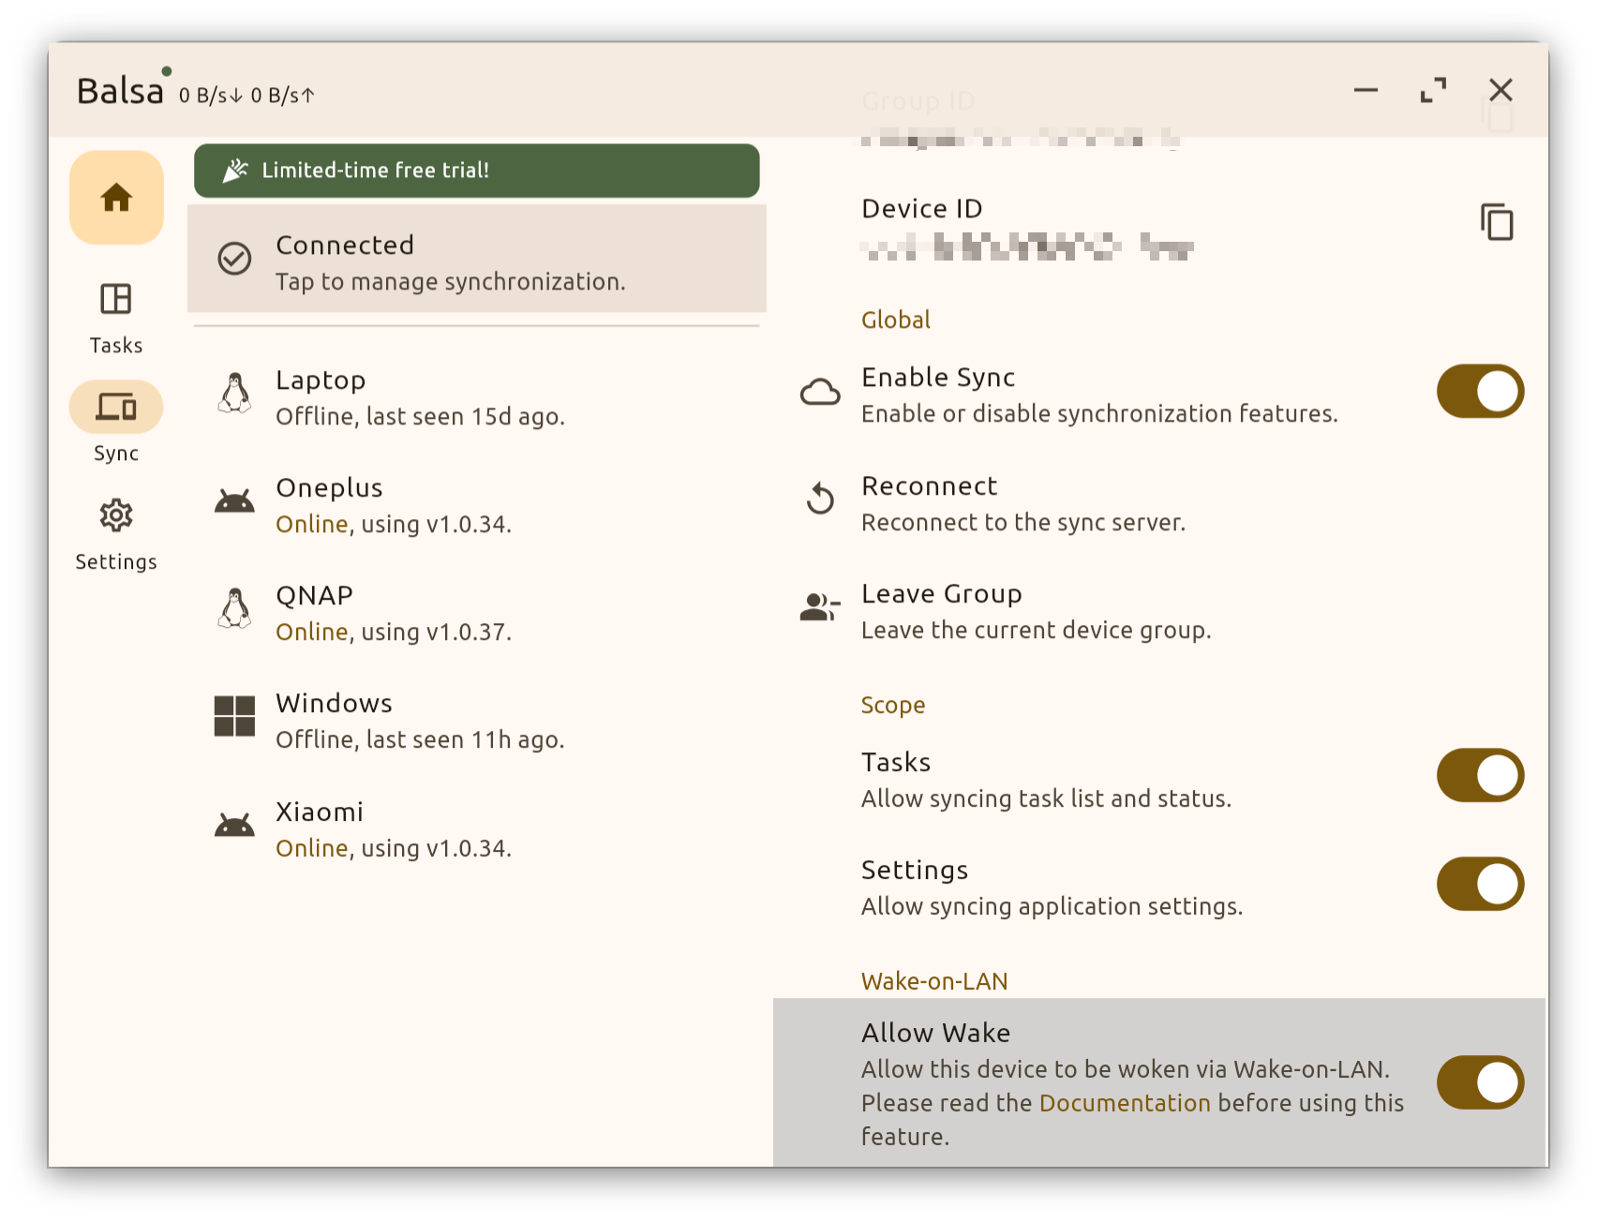
Task: Open the Documentation link
Action: 1125,1103
